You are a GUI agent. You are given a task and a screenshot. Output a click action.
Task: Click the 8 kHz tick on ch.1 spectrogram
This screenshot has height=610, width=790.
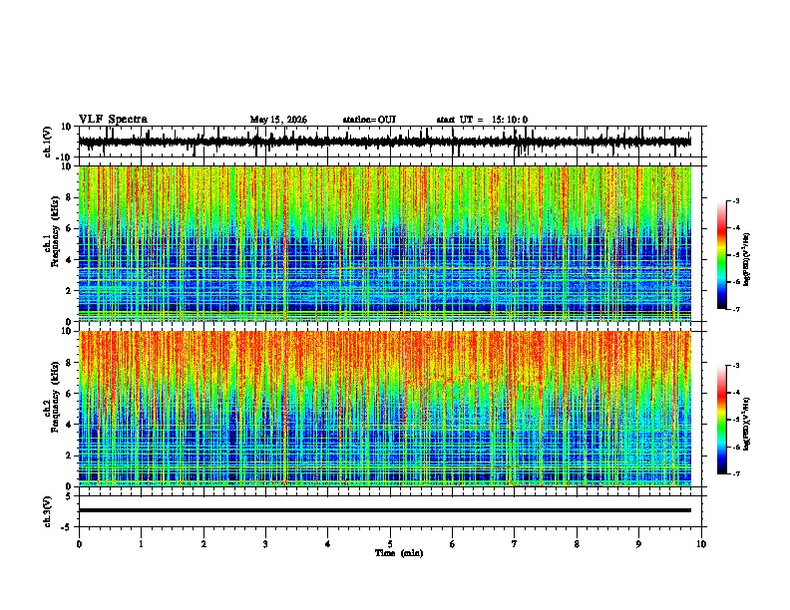[x=69, y=197]
